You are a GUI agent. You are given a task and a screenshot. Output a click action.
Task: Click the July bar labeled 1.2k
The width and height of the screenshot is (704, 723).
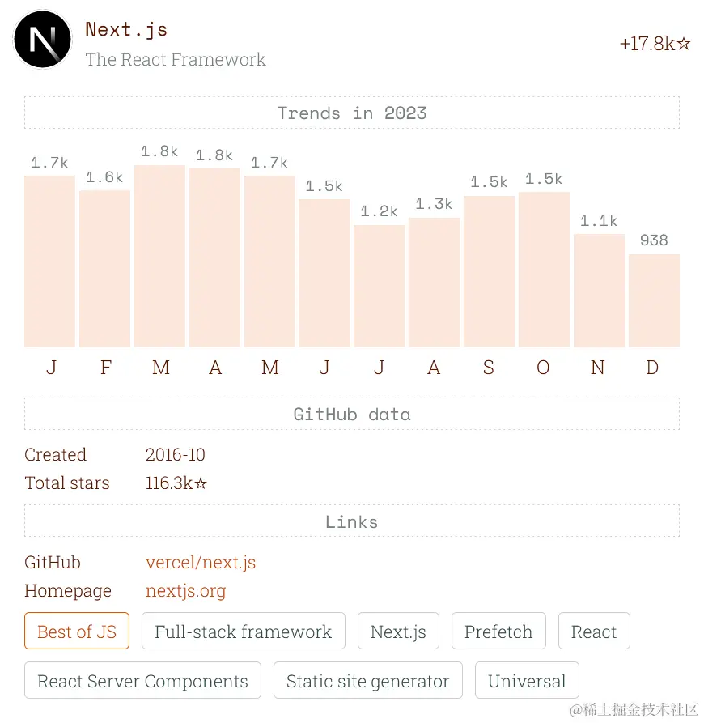pyautogui.click(x=380, y=287)
